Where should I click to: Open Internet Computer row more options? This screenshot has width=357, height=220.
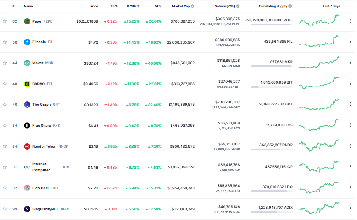pyautogui.click(x=350, y=167)
